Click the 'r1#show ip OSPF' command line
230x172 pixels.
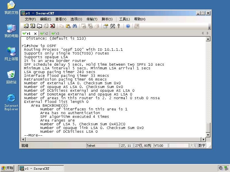(39, 46)
